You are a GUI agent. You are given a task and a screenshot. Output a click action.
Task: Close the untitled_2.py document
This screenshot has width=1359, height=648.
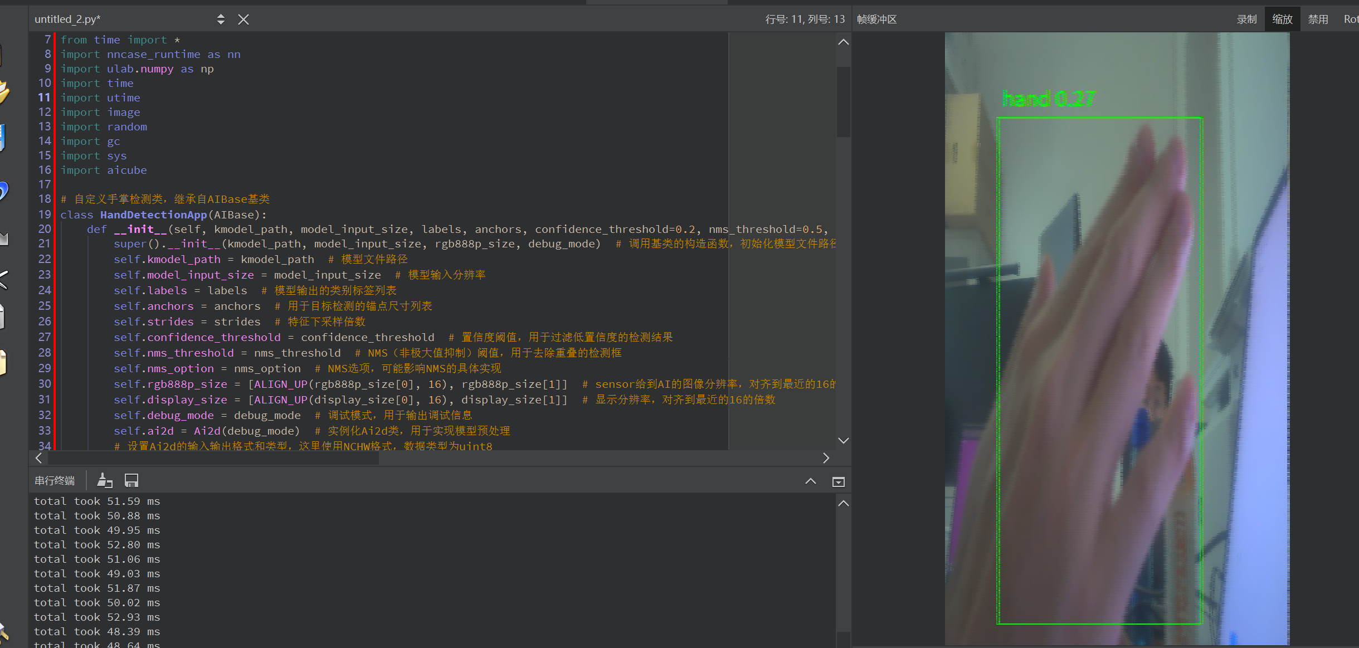(x=243, y=20)
